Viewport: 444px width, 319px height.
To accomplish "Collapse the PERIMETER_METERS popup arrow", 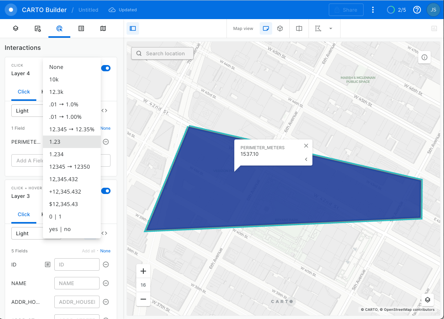I will [x=306, y=159].
